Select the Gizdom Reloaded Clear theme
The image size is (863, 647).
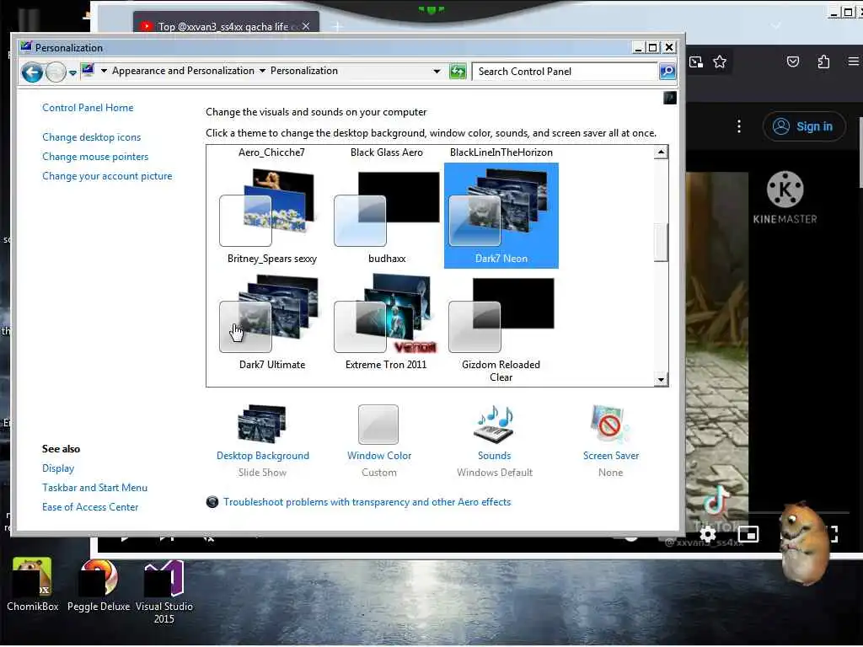pos(501,328)
